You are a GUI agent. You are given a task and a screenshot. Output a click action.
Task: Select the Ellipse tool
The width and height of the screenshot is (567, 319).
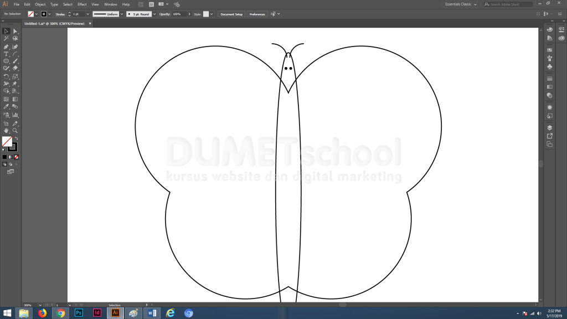(x=6, y=61)
